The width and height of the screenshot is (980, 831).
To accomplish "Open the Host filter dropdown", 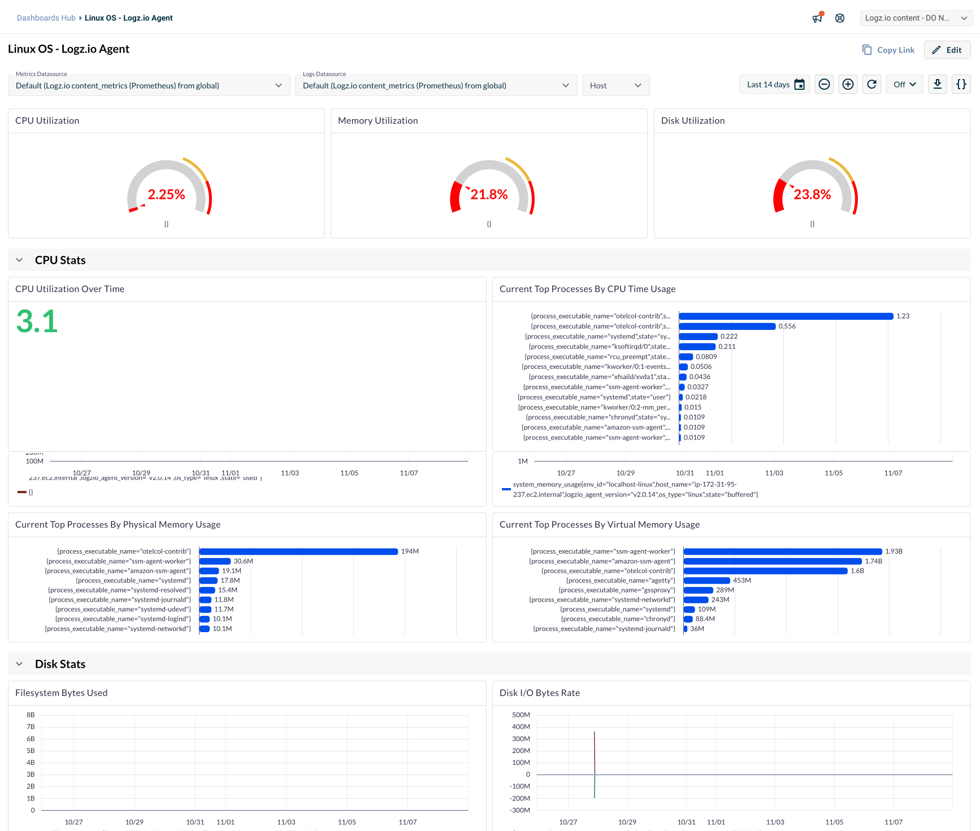I will coord(615,85).
